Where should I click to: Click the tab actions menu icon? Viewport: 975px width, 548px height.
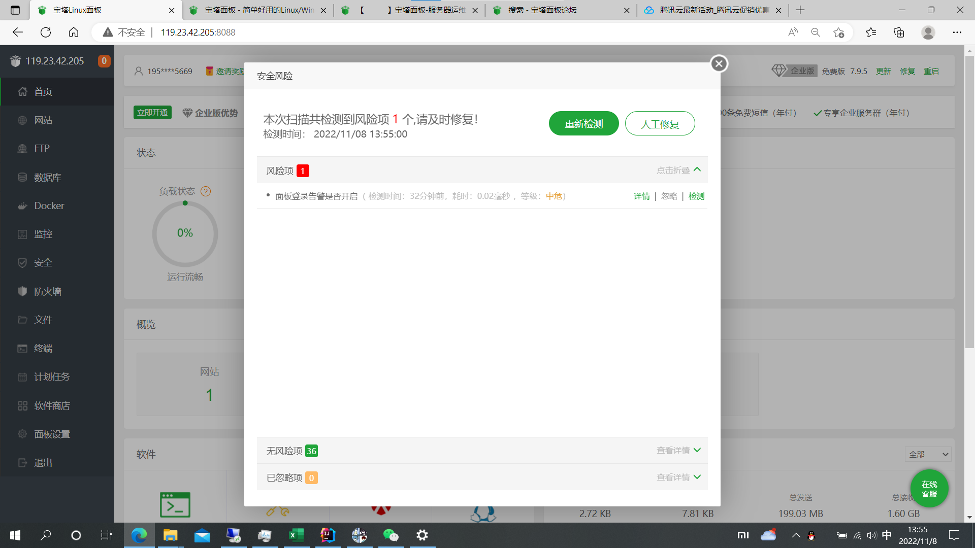point(15,10)
